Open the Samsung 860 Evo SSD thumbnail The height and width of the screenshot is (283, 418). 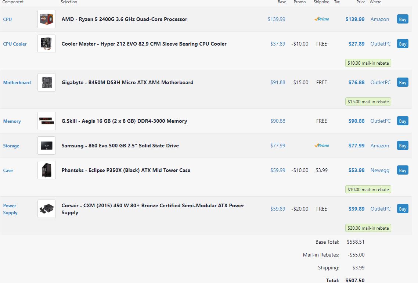tap(47, 146)
